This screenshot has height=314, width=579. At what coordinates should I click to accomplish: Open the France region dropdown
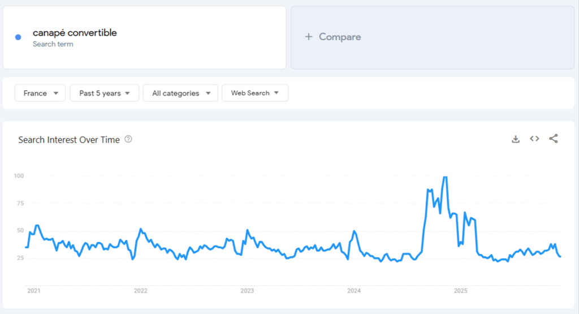[x=40, y=93]
